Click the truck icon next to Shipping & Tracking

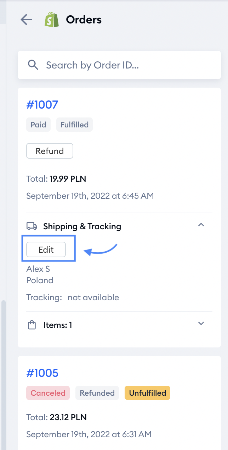click(x=32, y=226)
